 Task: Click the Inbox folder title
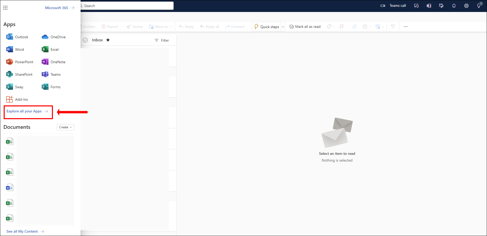(97, 40)
